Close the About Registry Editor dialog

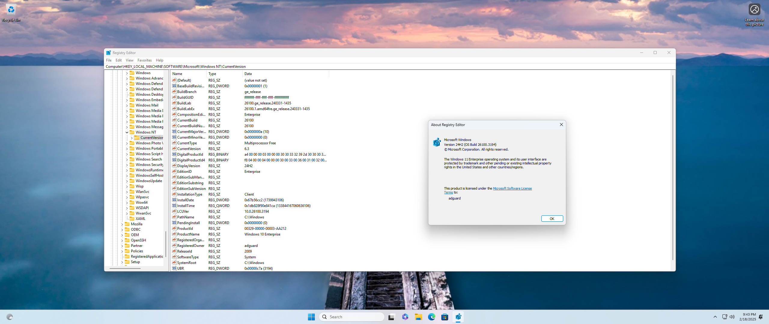coord(561,124)
